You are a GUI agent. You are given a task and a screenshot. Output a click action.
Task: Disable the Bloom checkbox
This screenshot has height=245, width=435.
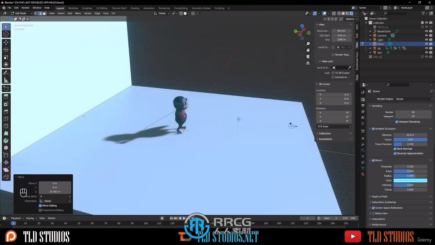373,160
